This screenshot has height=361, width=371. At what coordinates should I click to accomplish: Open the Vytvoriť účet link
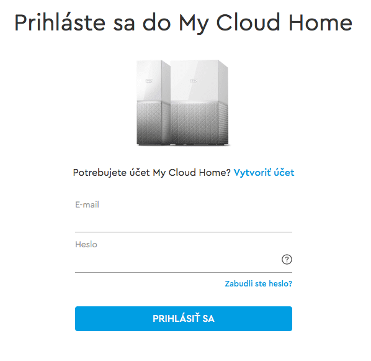click(x=264, y=173)
